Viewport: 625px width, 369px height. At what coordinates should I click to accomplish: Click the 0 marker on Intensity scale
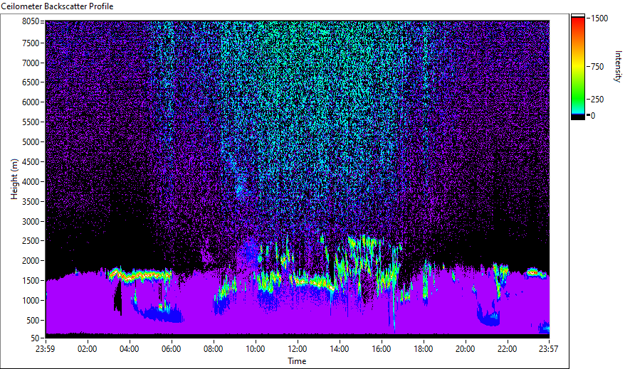tap(593, 116)
